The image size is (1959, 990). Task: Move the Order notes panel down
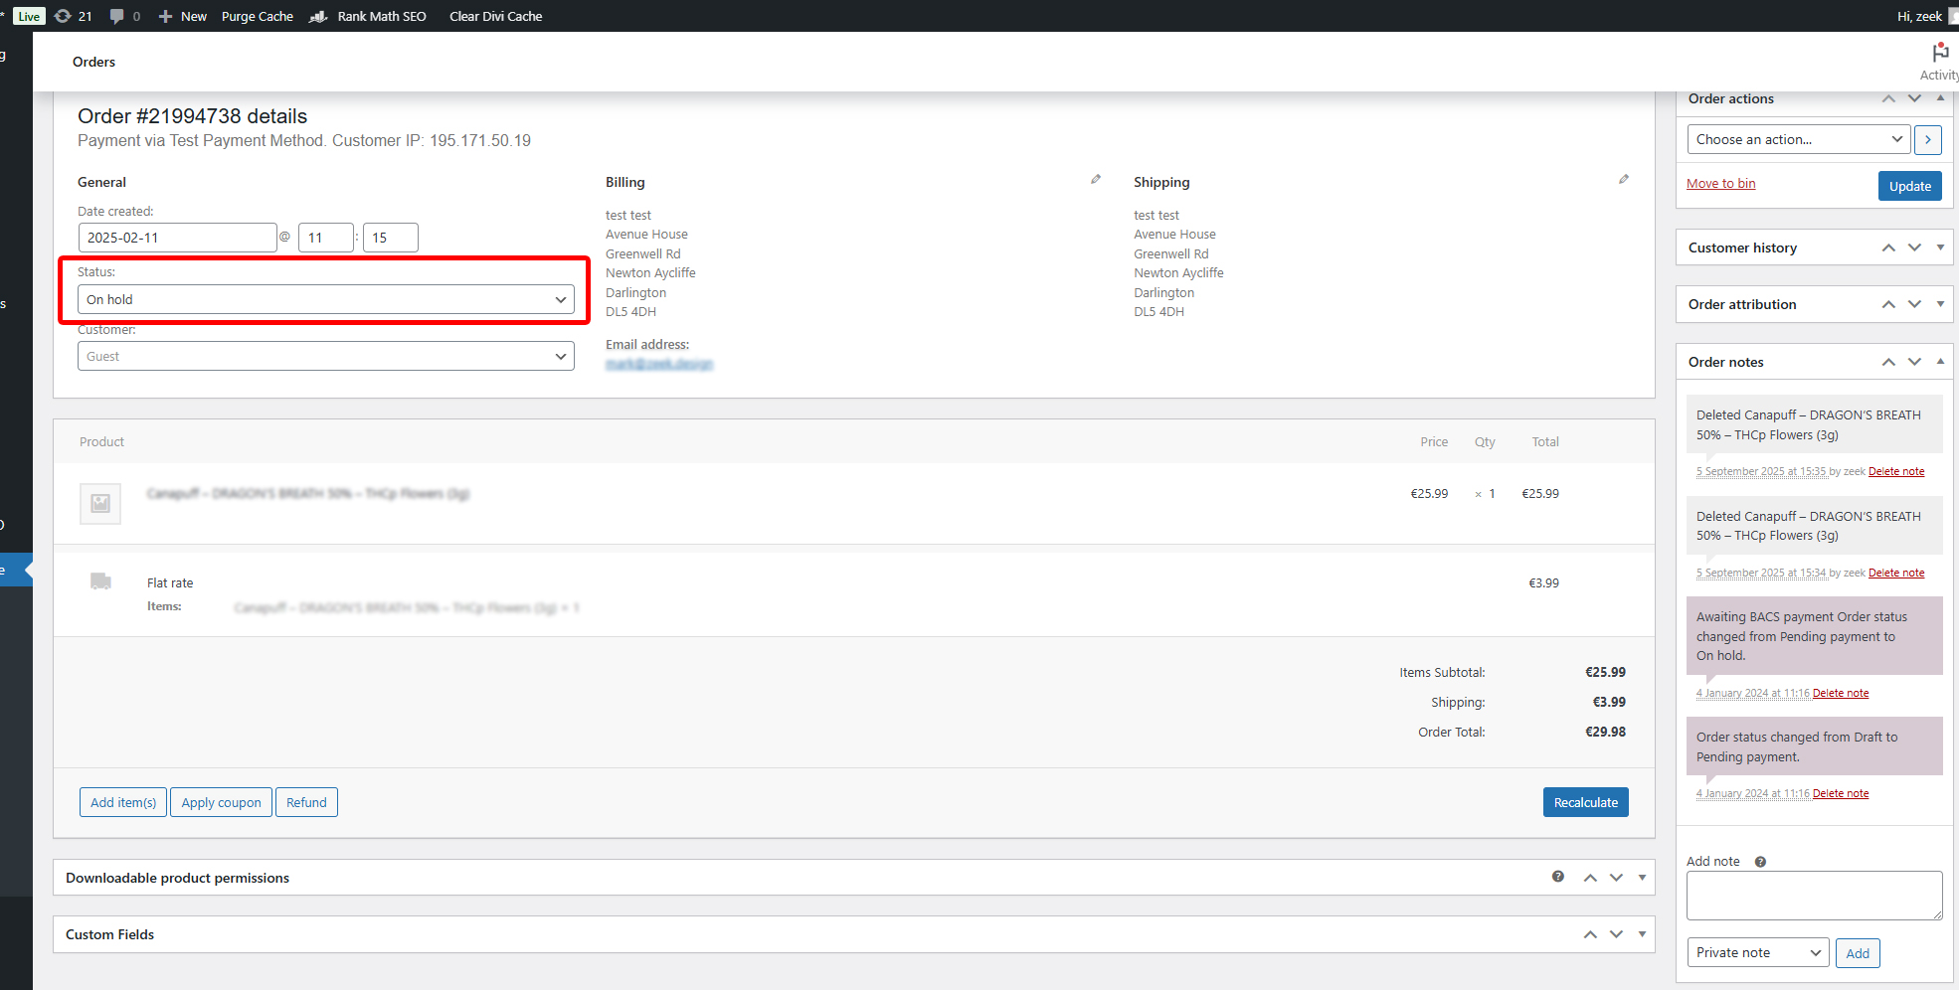(1914, 362)
